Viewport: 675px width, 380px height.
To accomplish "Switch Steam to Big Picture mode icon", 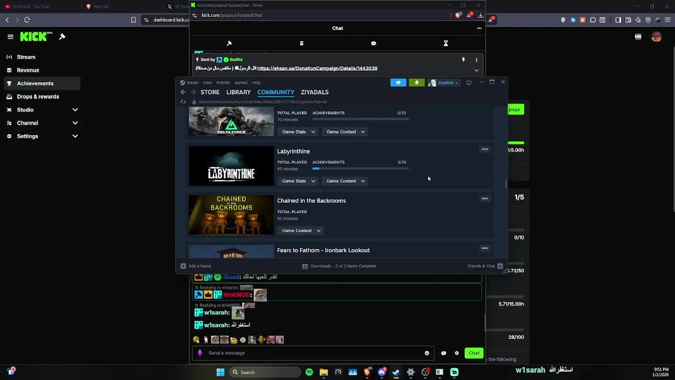I will (x=469, y=82).
